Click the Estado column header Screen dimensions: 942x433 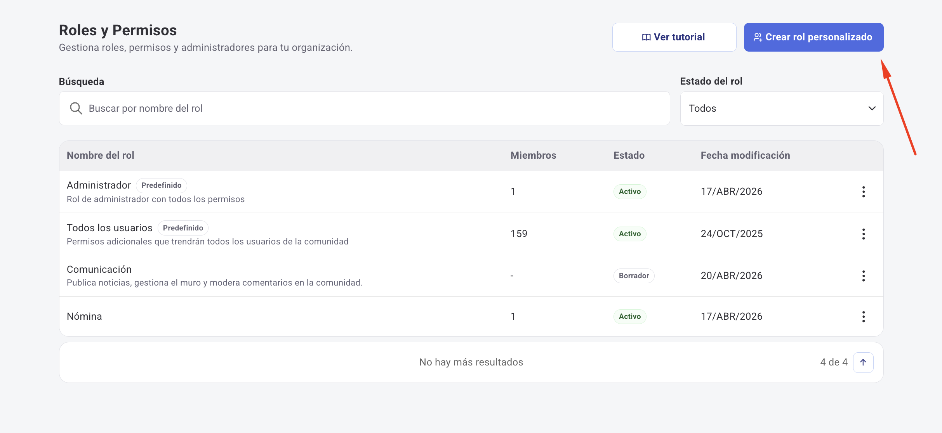pyautogui.click(x=629, y=155)
